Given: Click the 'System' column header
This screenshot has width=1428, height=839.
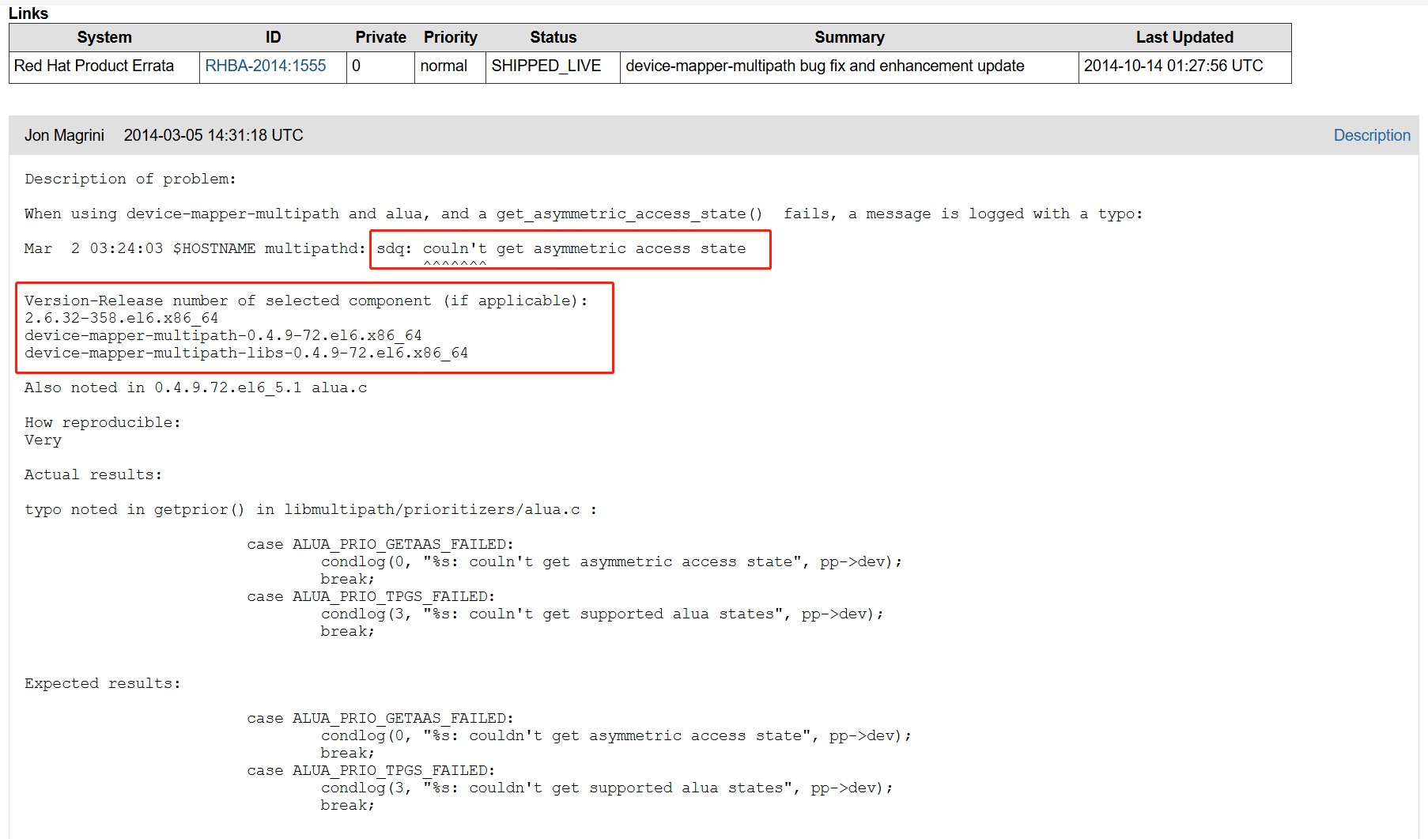Looking at the screenshot, I should click(104, 37).
